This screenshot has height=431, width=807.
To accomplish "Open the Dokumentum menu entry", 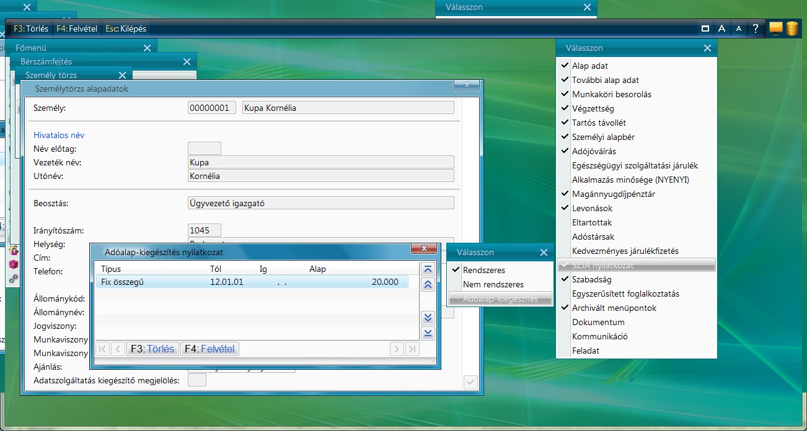I will point(598,322).
